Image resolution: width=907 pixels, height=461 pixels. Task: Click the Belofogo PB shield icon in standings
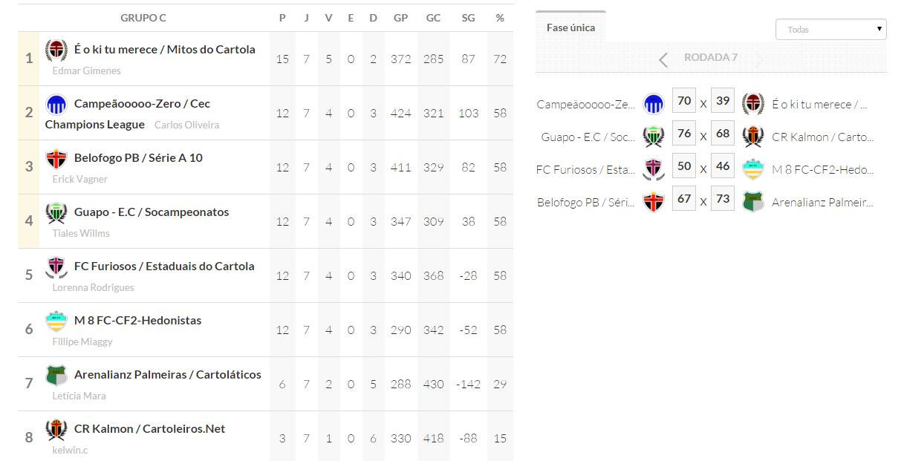point(56,159)
